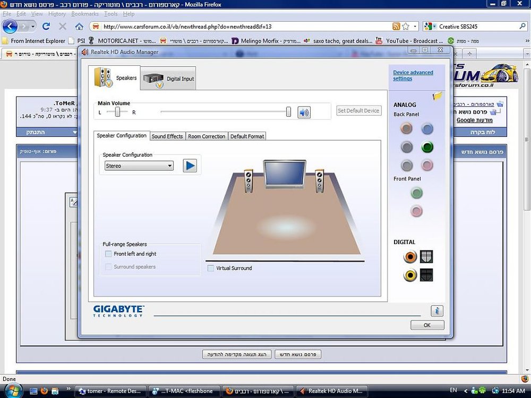
Task: Enable Front left and right full-range speakers
Action: point(108,254)
